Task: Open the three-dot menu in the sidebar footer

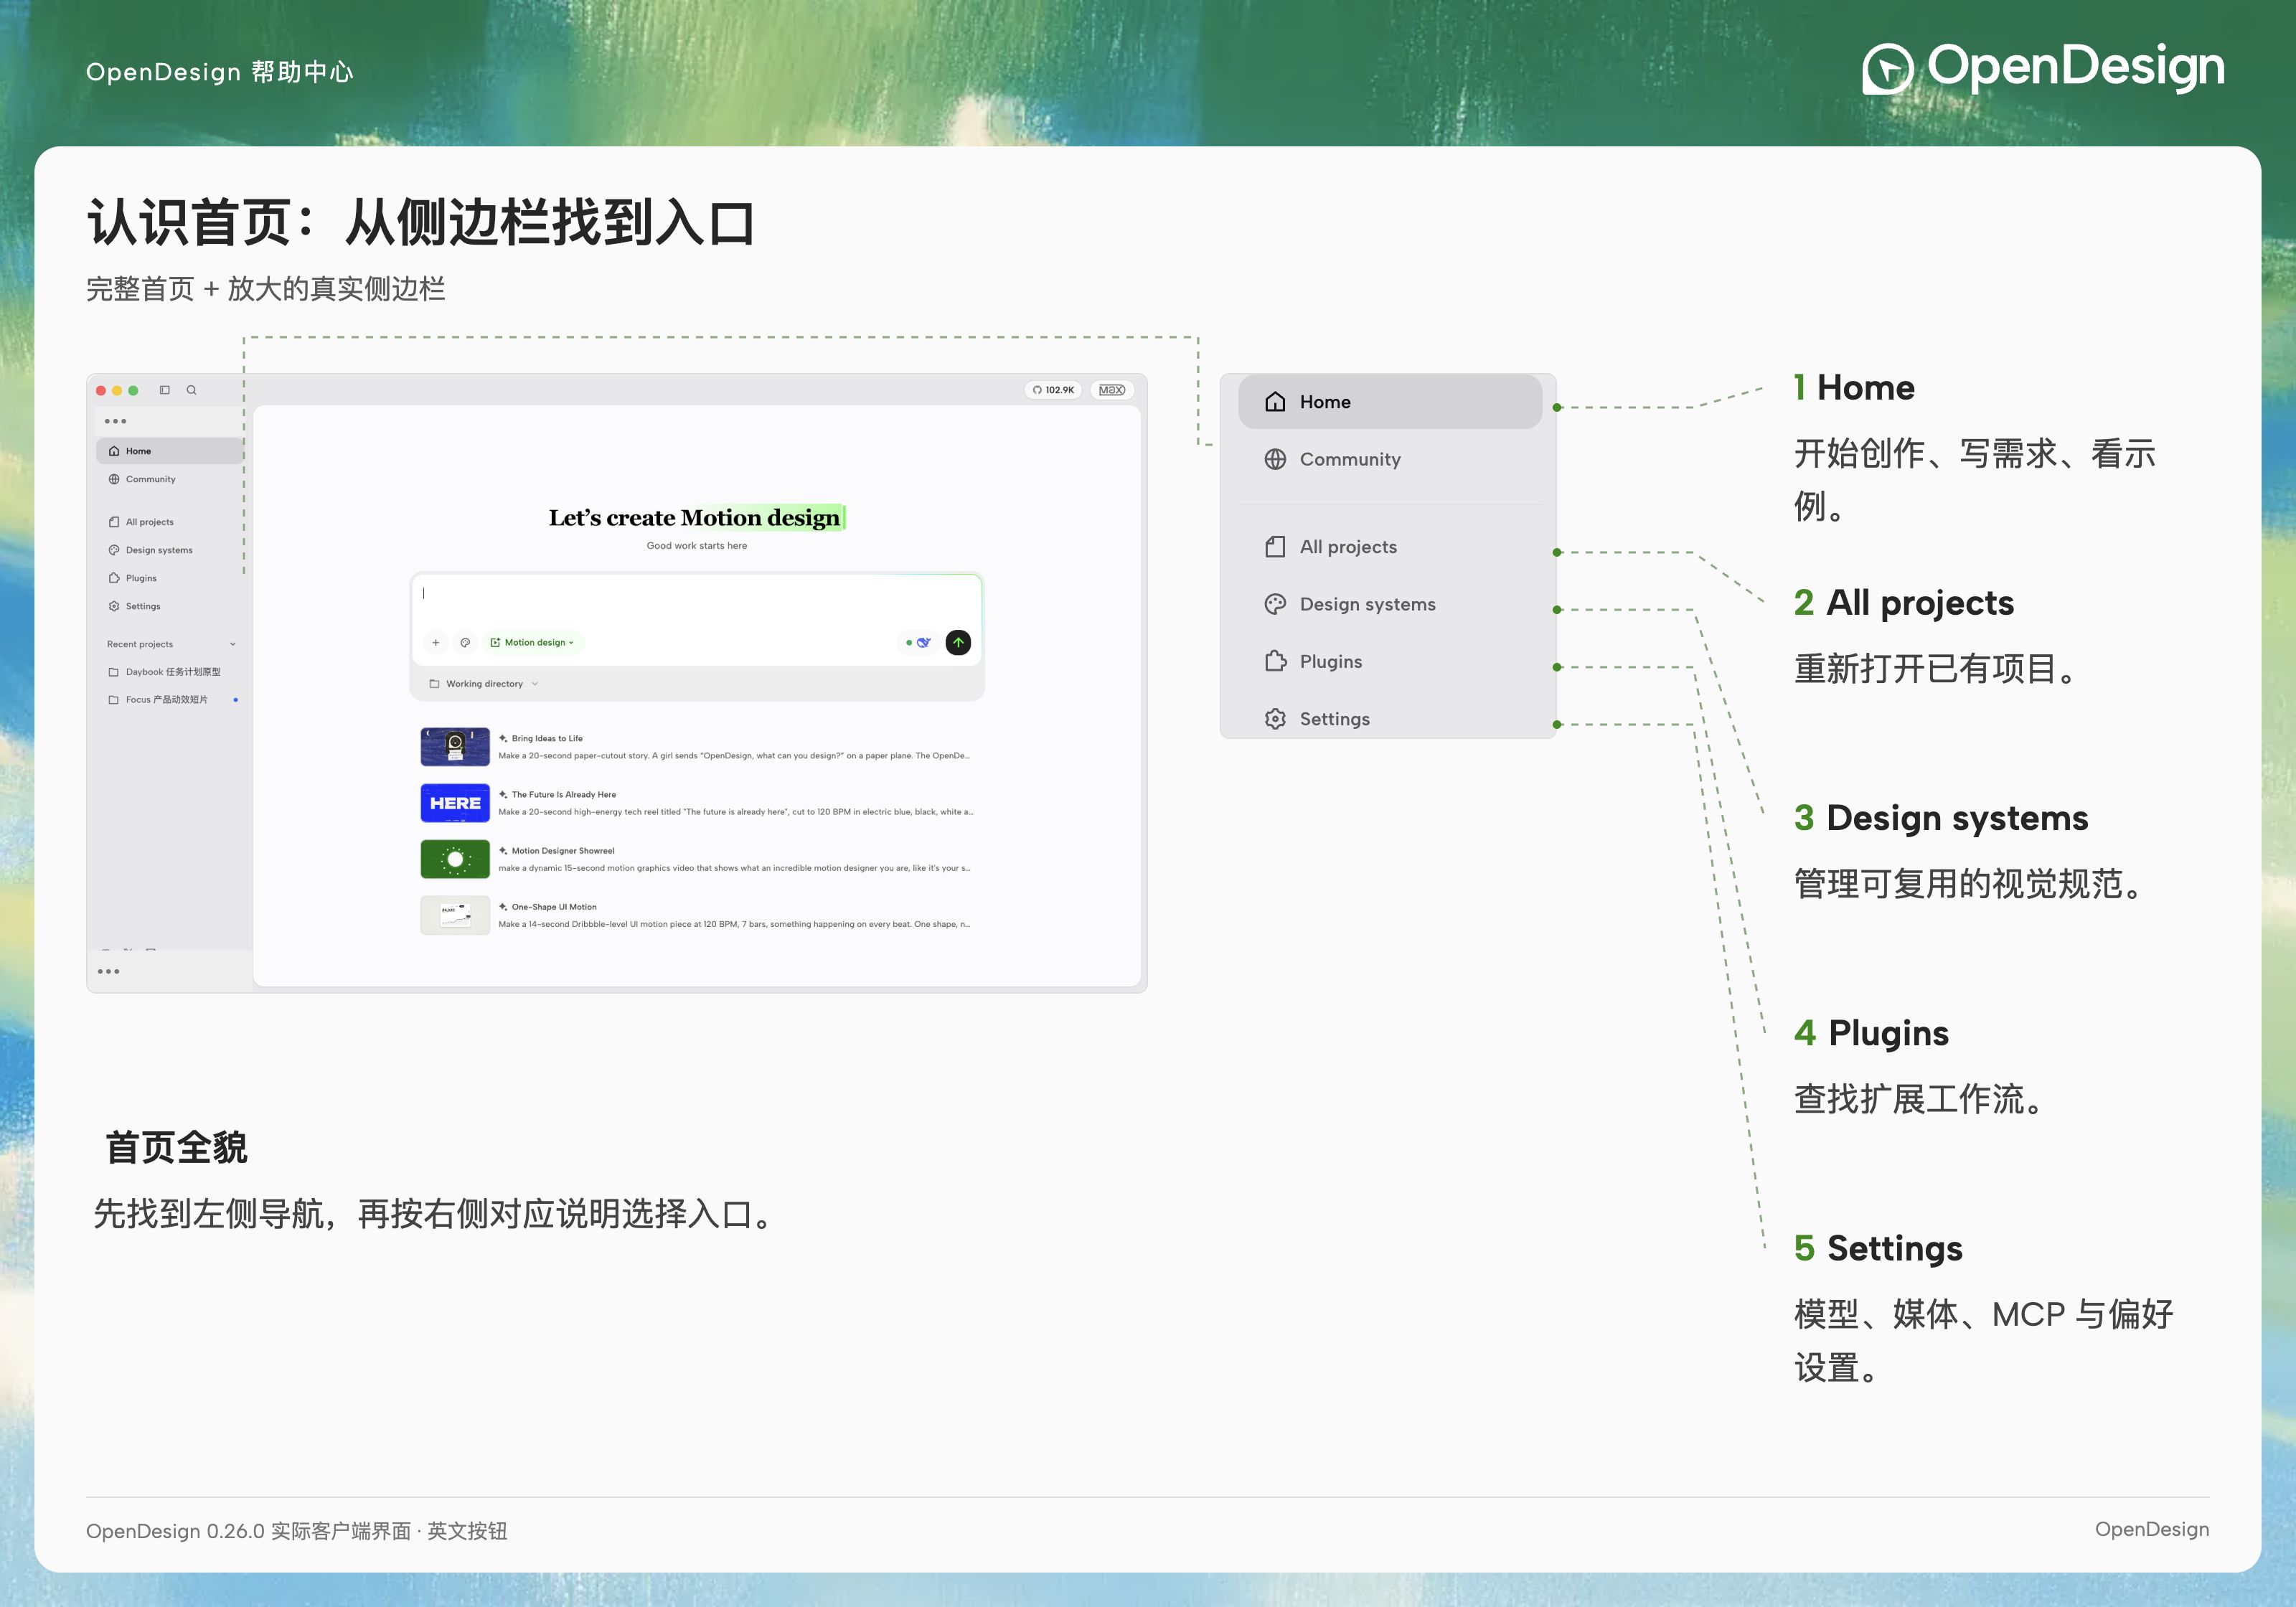Action: click(109, 971)
